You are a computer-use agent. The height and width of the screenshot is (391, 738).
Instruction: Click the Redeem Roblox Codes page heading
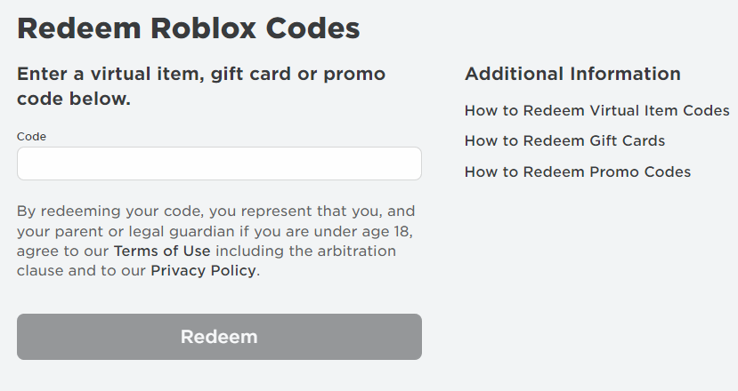[x=188, y=28]
